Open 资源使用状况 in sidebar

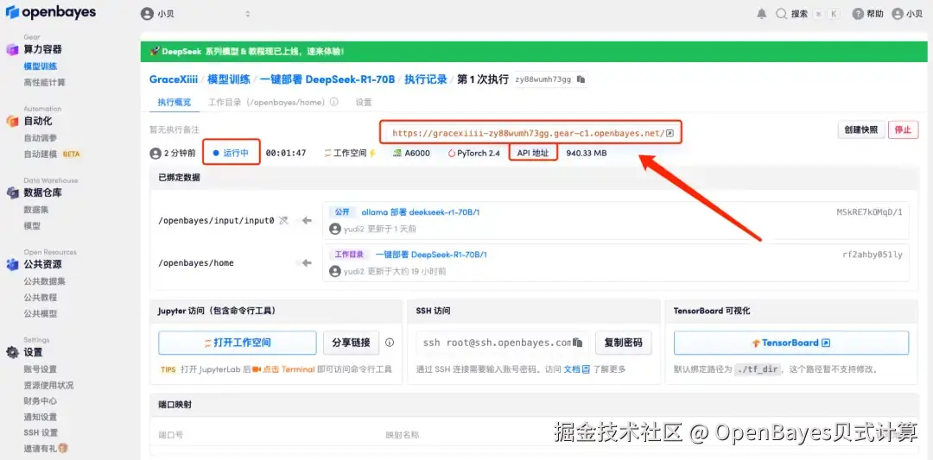48,385
